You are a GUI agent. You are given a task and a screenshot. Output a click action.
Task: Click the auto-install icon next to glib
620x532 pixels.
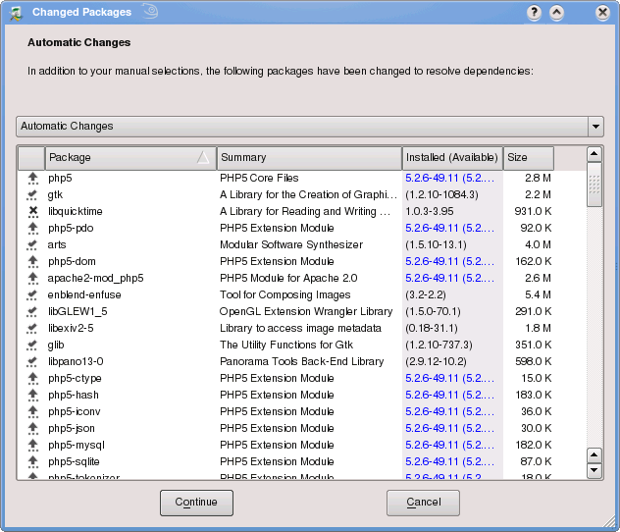[x=32, y=345]
